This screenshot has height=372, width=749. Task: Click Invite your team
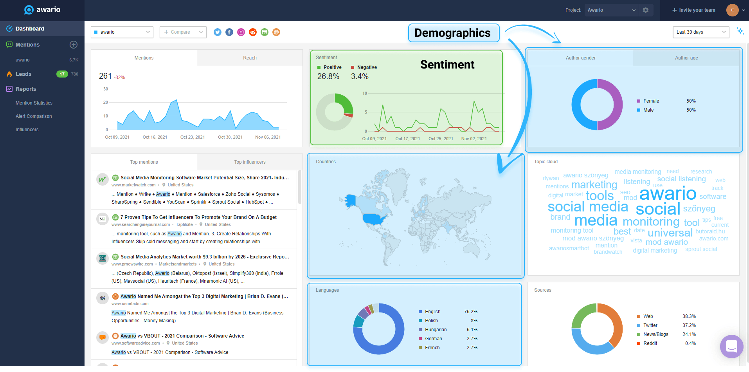697,10
